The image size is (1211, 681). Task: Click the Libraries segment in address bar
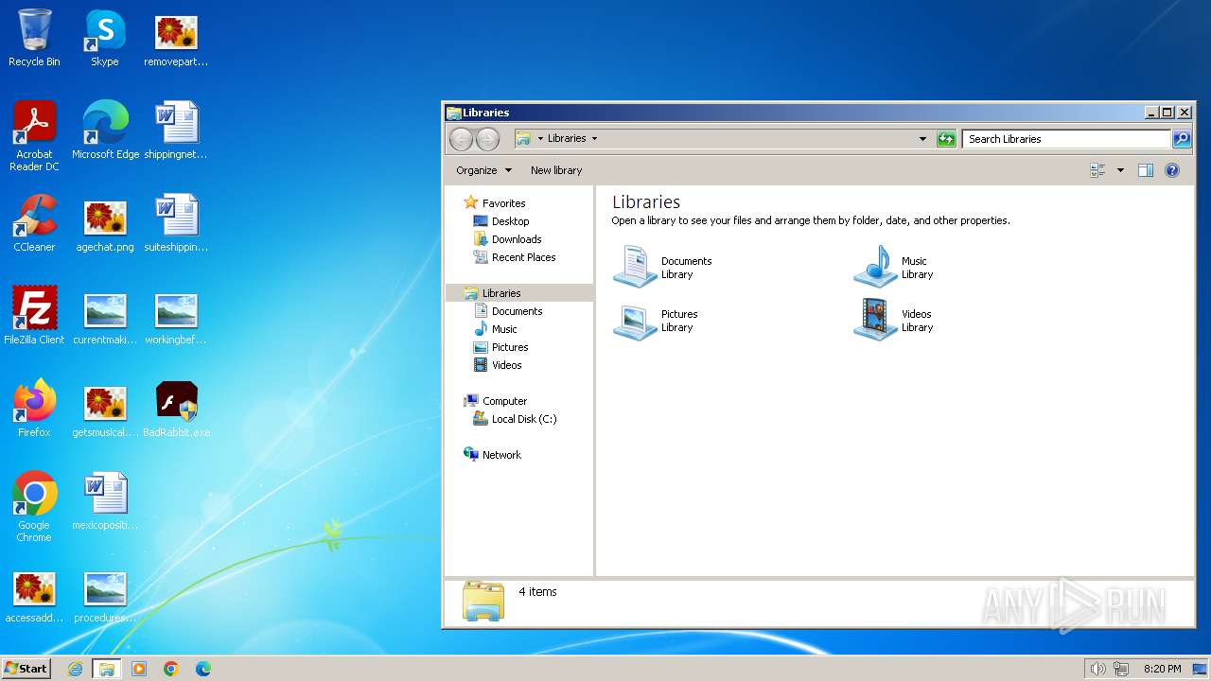point(567,139)
